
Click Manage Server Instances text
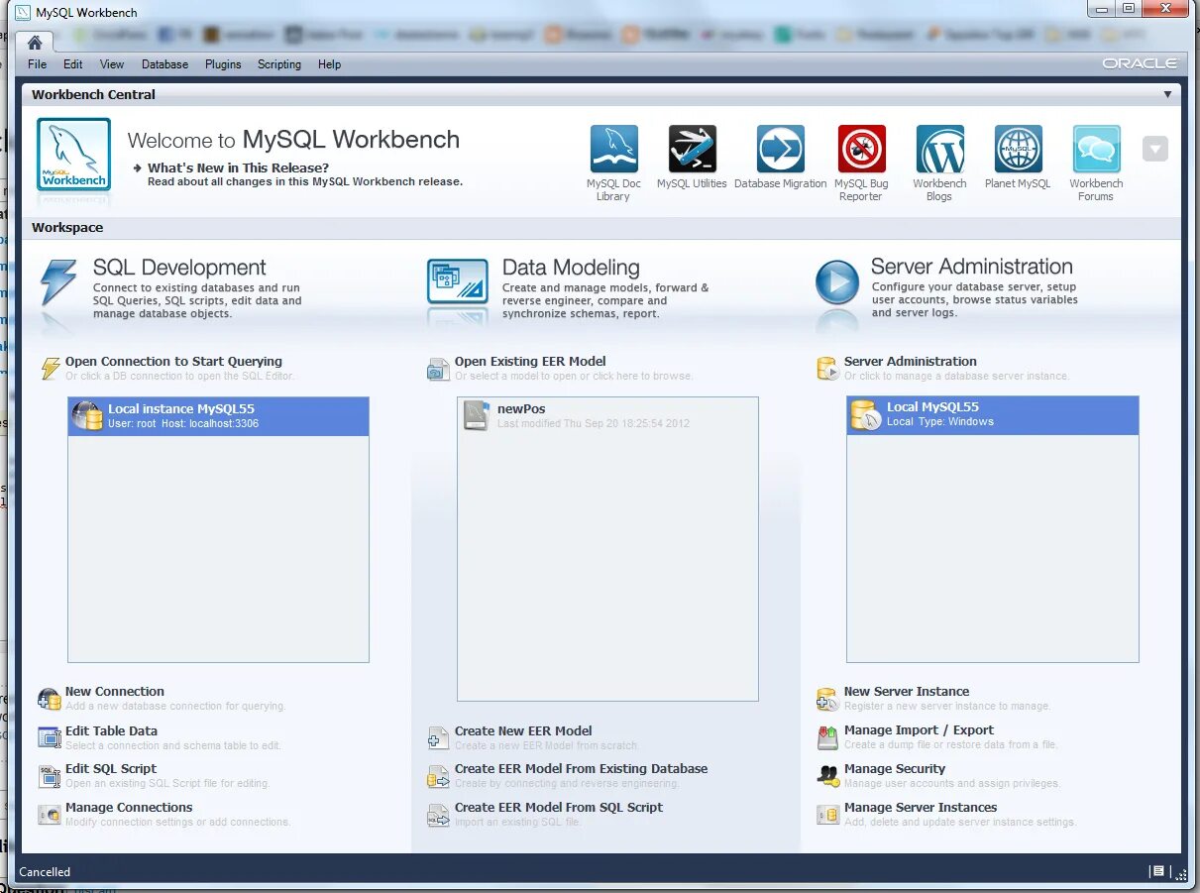[x=921, y=808]
